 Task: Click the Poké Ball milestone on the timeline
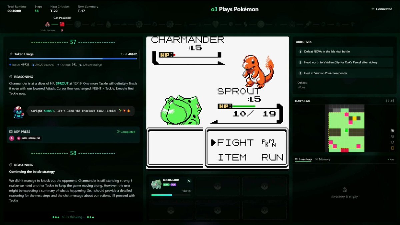click(48, 24)
